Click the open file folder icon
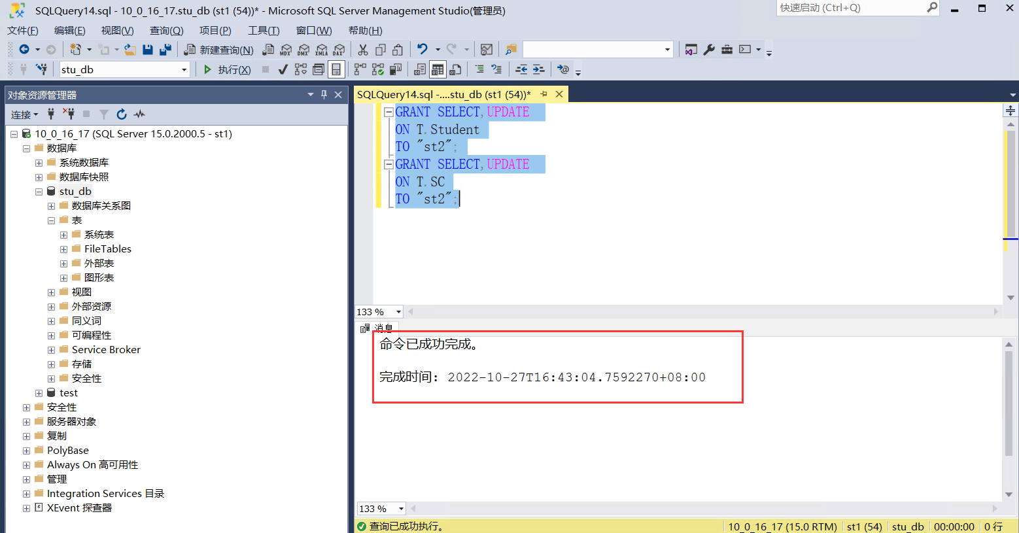This screenshot has width=1019, height=533. point(130,50)
